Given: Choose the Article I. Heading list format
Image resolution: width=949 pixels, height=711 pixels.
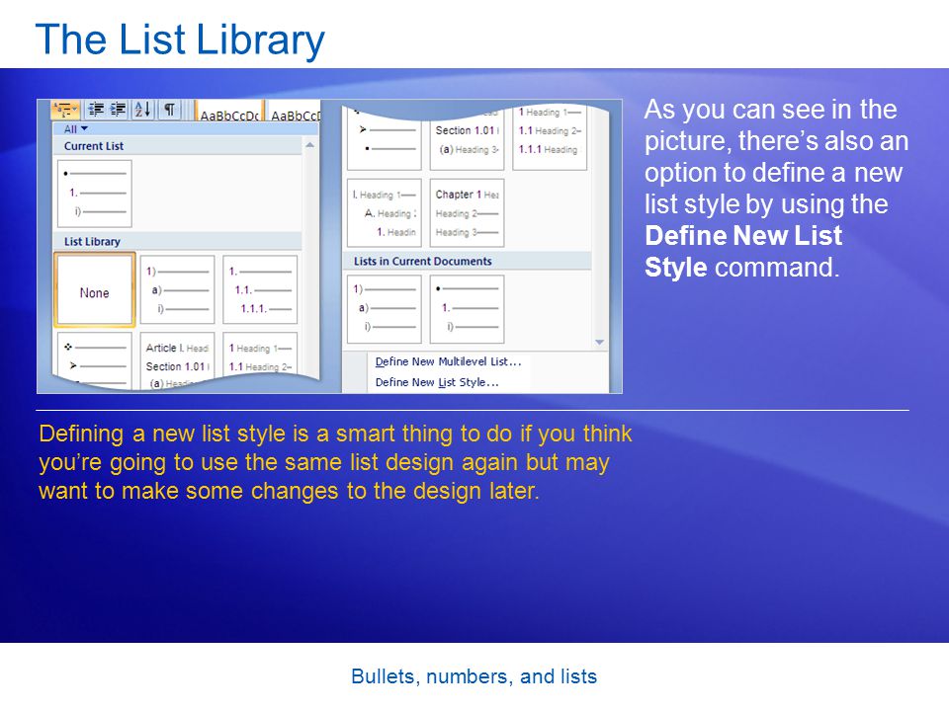Looking at the screenshot, I should pos(177,359).
